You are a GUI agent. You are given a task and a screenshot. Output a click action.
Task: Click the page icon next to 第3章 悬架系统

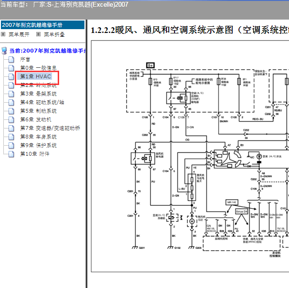[11, 94]
